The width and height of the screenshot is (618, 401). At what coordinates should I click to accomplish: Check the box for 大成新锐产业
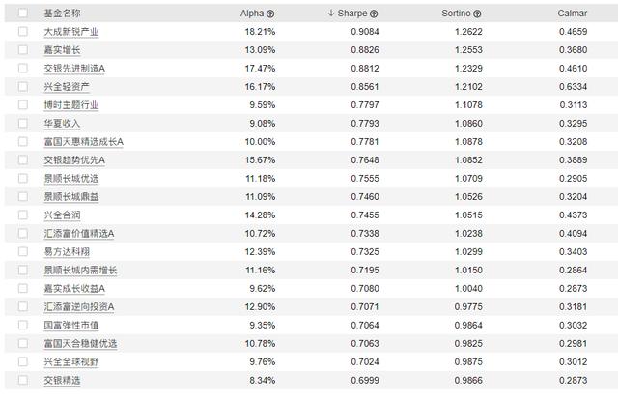[23, 31]
